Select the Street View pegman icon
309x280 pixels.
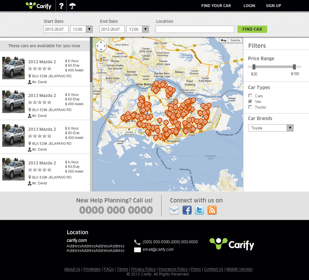pos(101,60)
